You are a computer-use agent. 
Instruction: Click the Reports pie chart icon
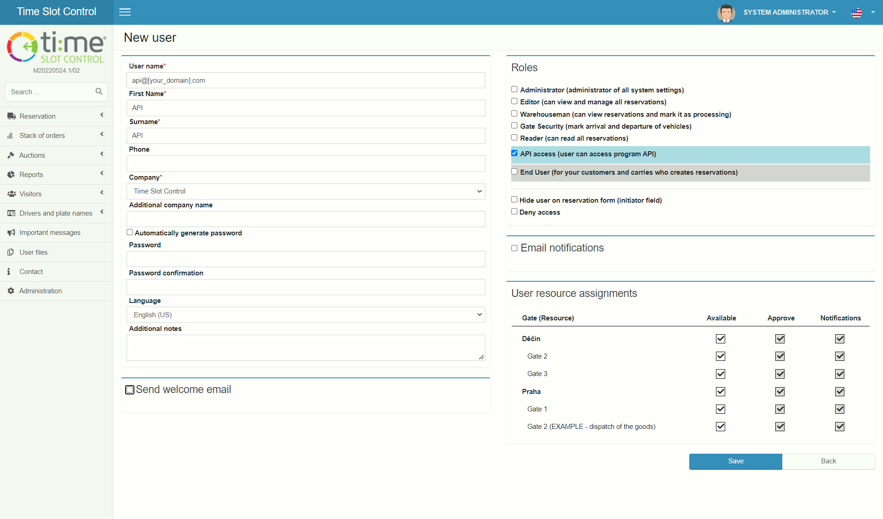click(x=11, y=175)
